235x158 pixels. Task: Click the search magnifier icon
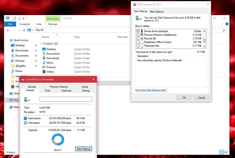[x=224, y=30]
